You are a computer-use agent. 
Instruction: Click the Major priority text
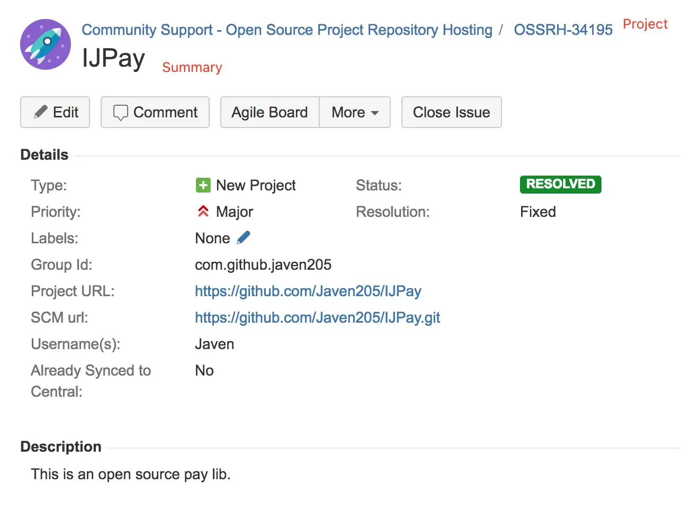pos(235,212)
